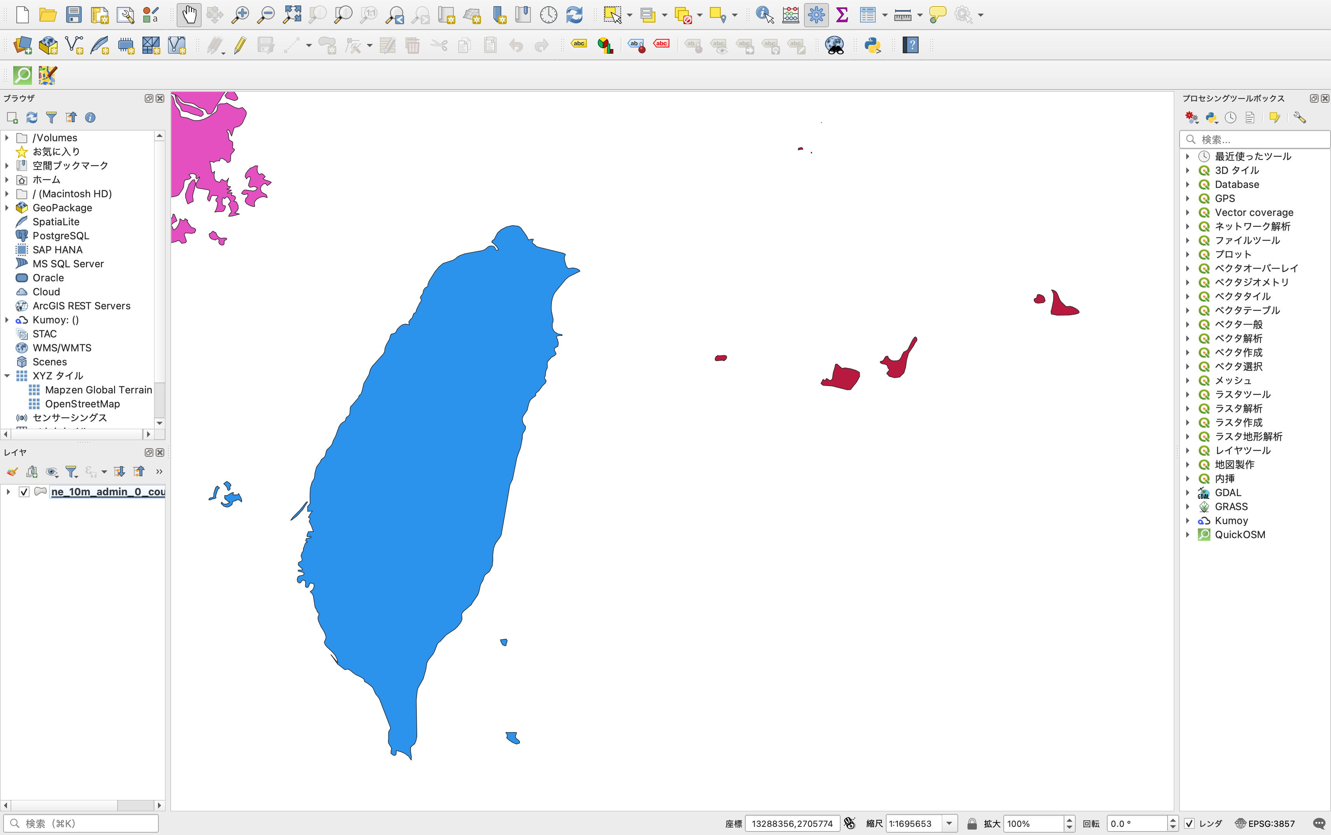Click the Identify Features tool

click(764, 15)
